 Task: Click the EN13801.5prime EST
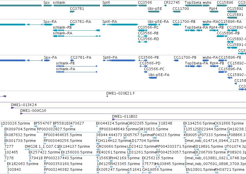187,173
